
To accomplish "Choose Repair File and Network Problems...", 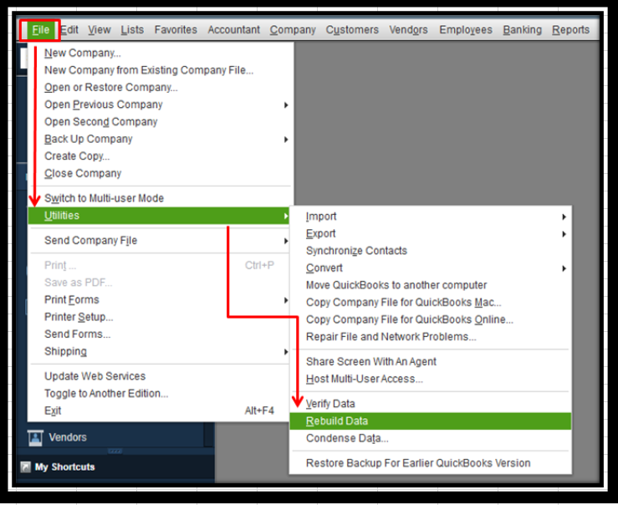I will [431, 337].
